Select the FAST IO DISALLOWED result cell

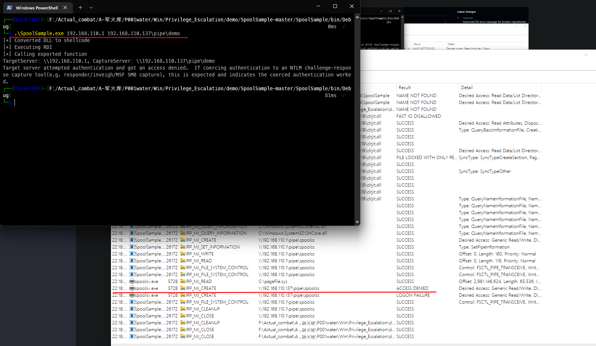click(x=419, y=116)
